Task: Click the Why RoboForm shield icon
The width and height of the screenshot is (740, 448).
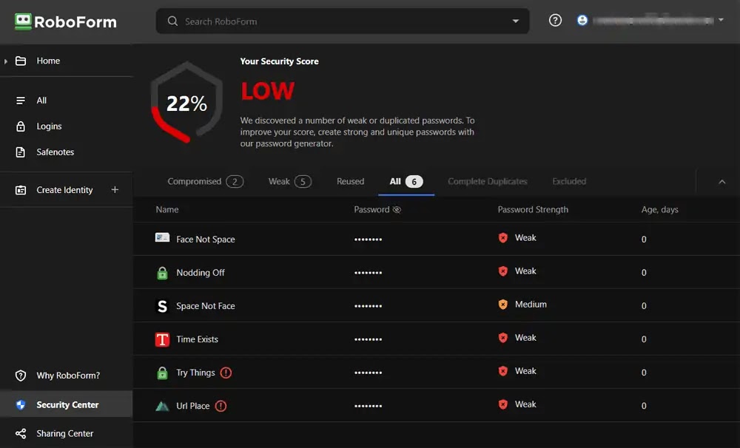Action: point(21,376)
